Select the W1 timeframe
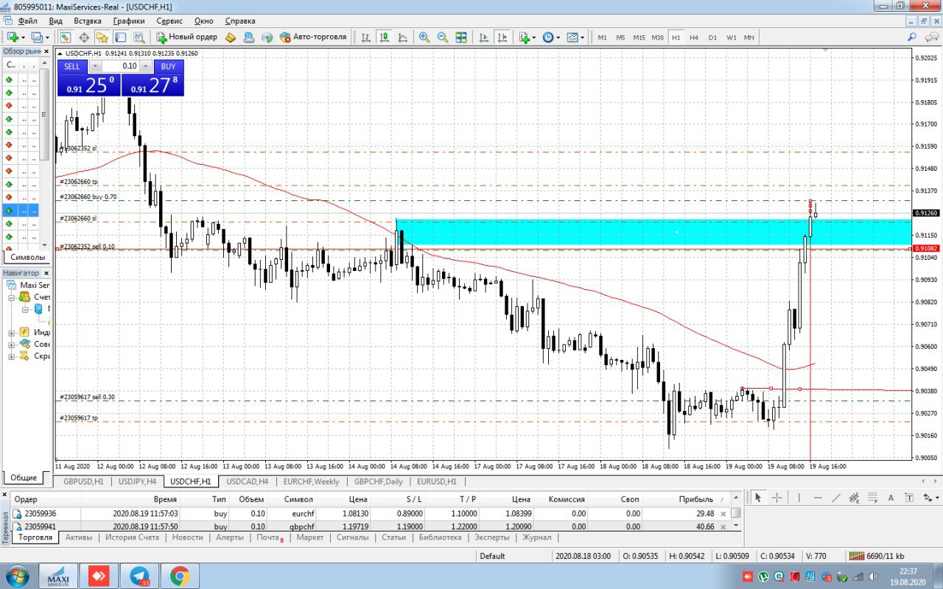Image resolution: width=943 pixels, height=589 pixels. (x=731, y=37)
